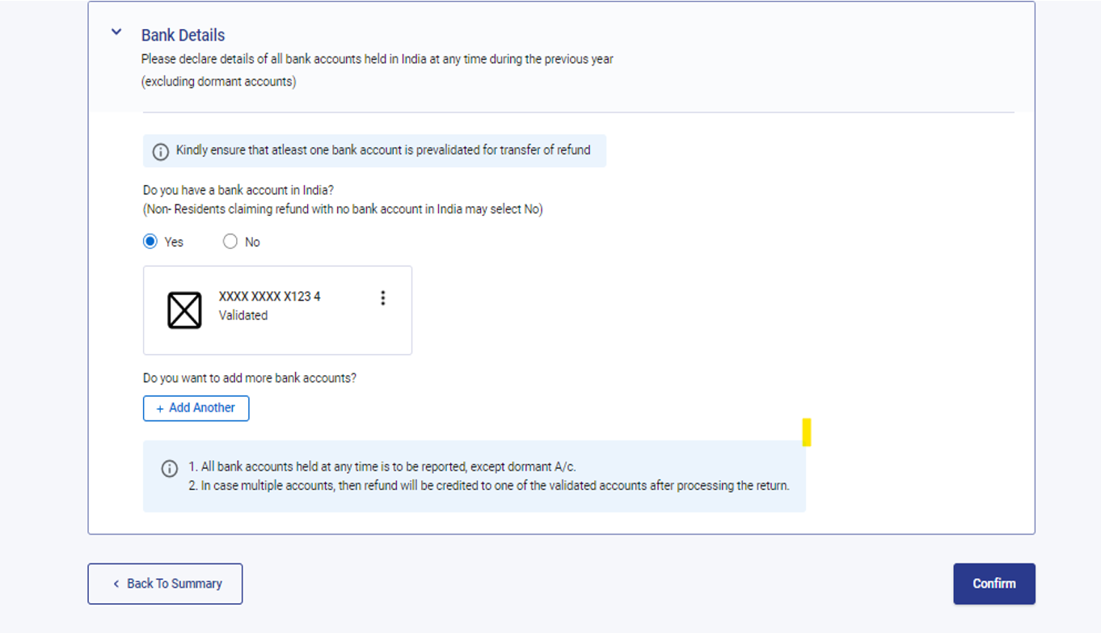Click the 'Yes' radio label text
The image size is (1101, 633).
[174, 243]
